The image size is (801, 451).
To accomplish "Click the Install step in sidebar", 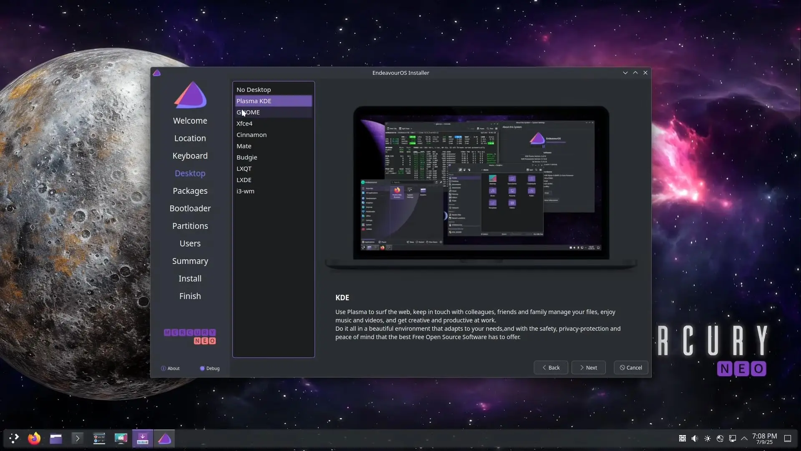I will 190,279.
